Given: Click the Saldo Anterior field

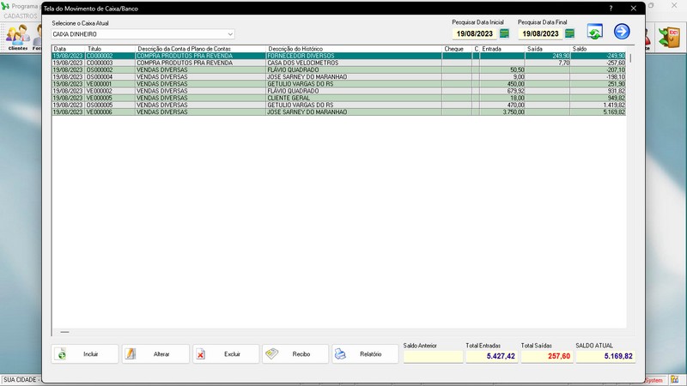Looking at the screenshot, I should click(x=433, y=356).
